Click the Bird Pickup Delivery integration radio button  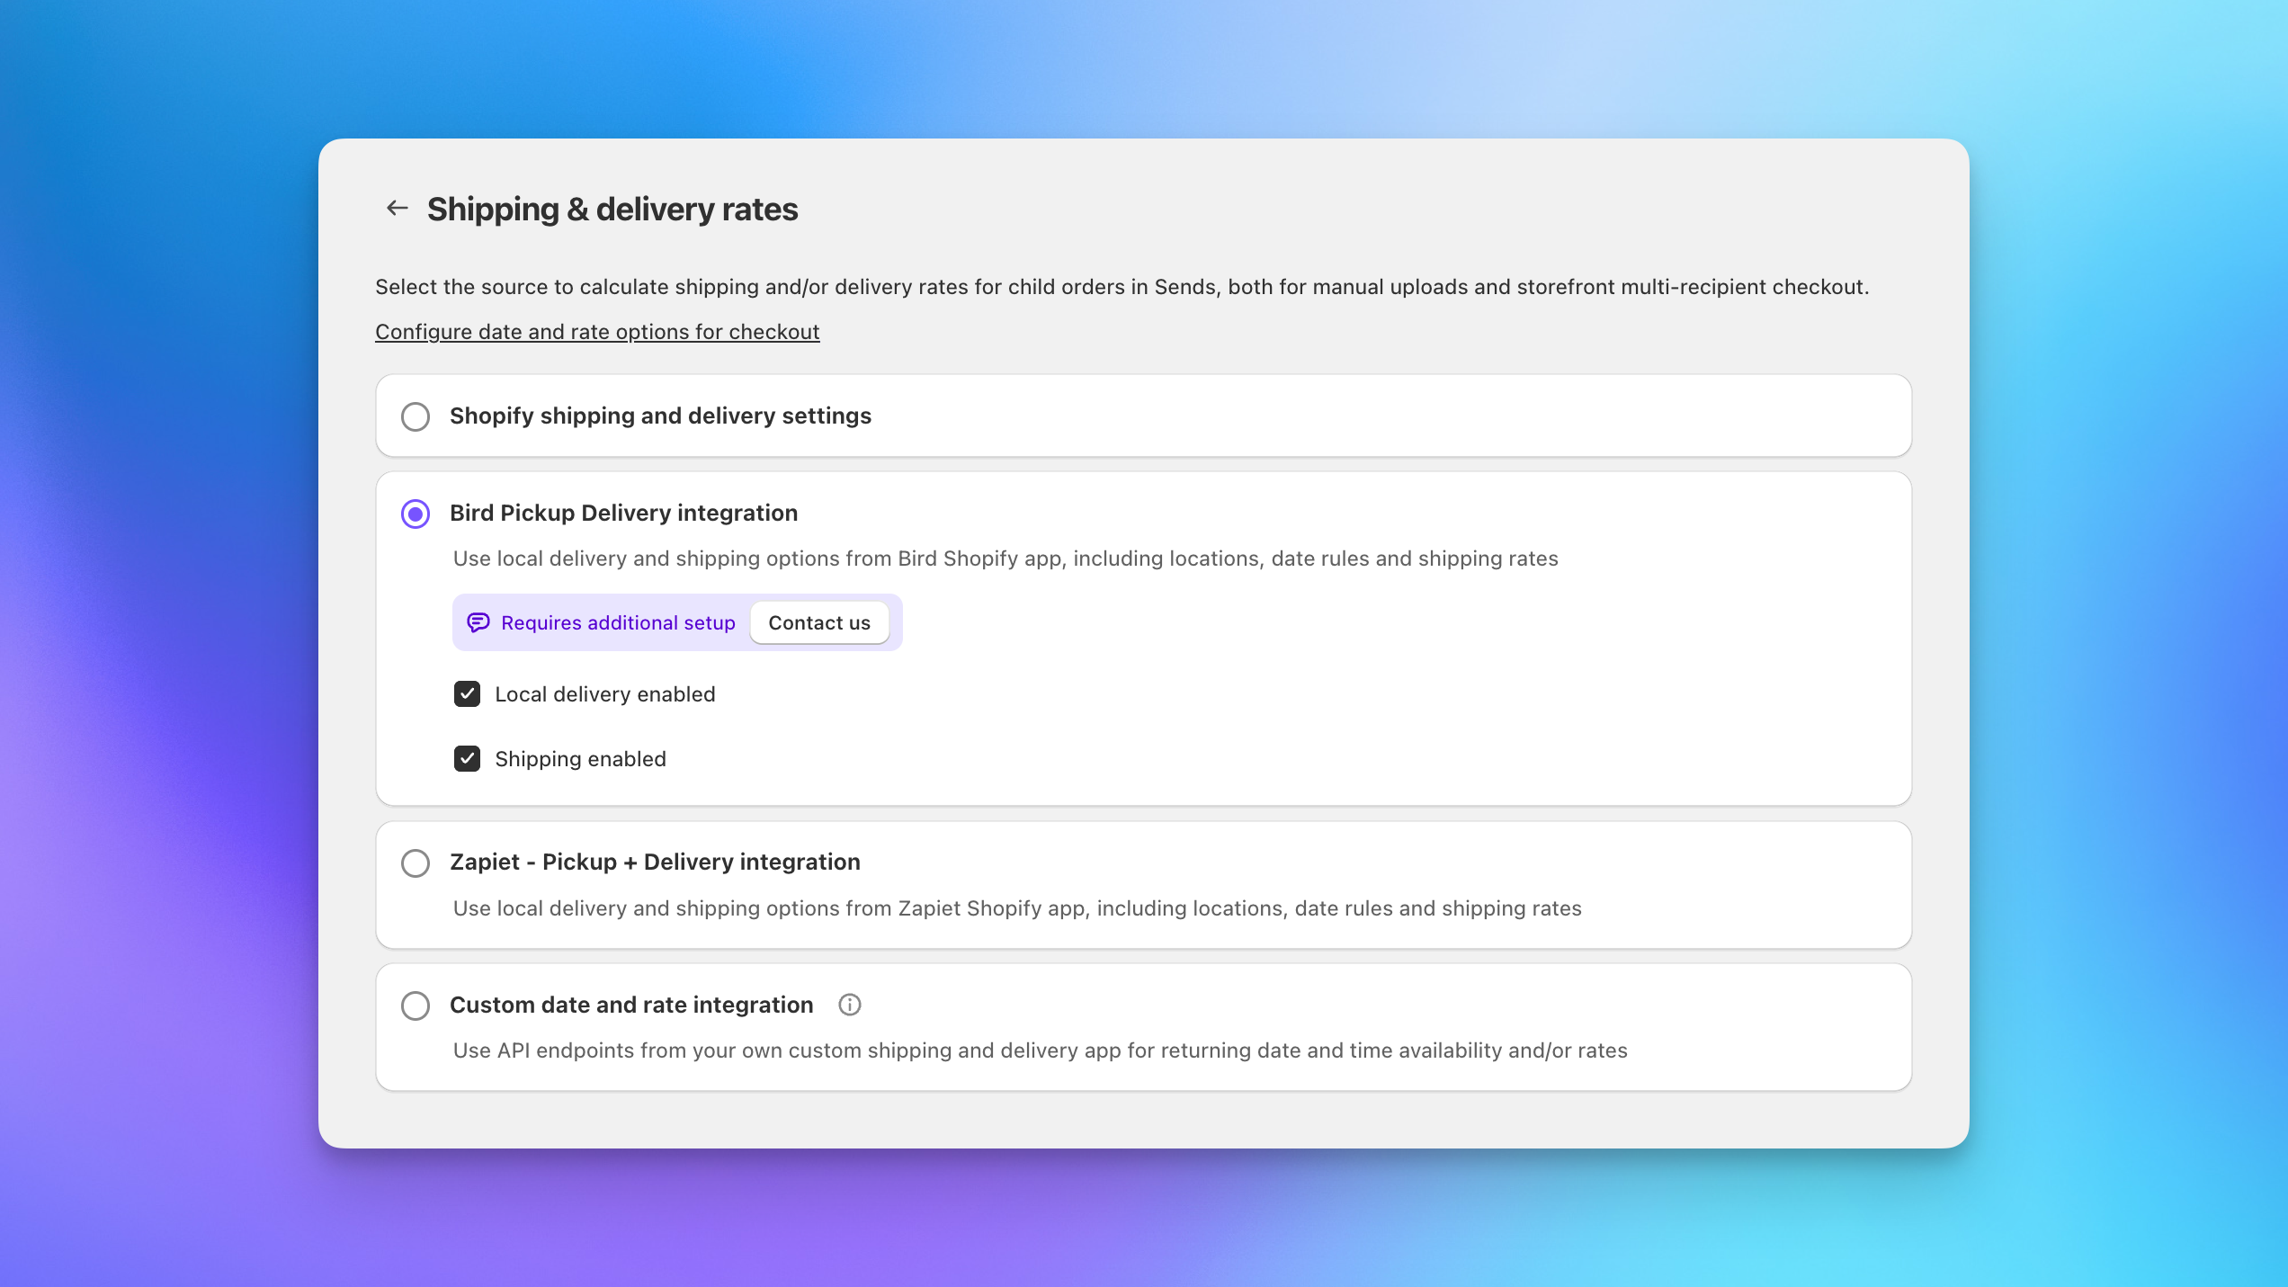[x=415, y=514]
